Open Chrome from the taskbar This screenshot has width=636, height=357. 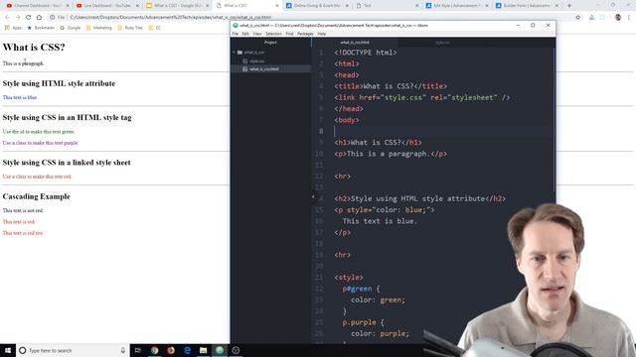(155, 350)
